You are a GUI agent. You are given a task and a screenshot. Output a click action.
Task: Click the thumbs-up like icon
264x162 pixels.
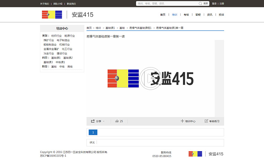tap(117, 121)
